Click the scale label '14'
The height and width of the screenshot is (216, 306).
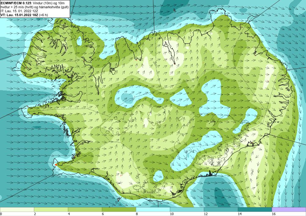pos(239,214)
